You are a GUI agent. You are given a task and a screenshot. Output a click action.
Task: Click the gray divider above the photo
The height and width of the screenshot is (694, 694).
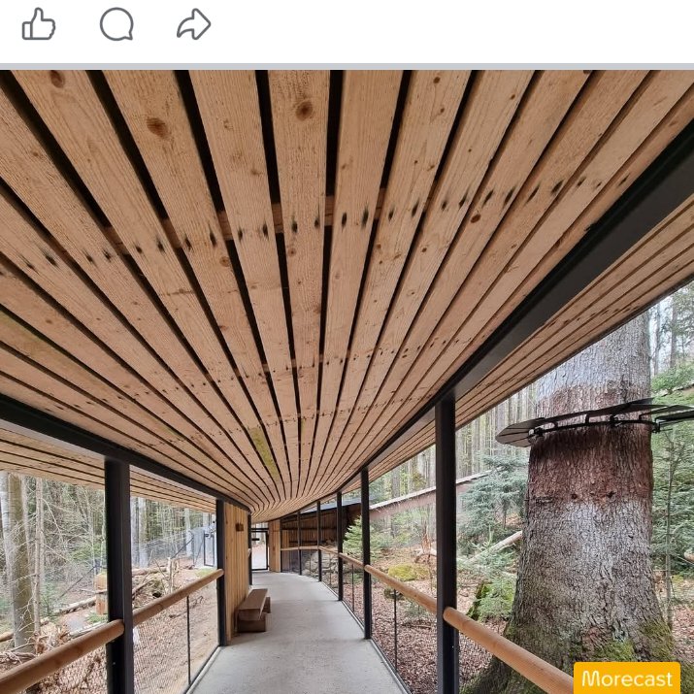pos(347,66)
